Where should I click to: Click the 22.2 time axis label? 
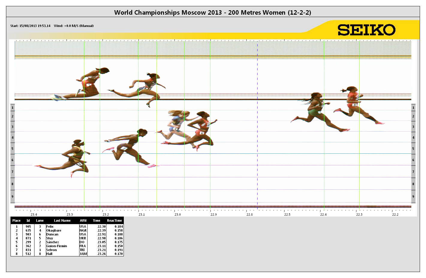(395, 214)
